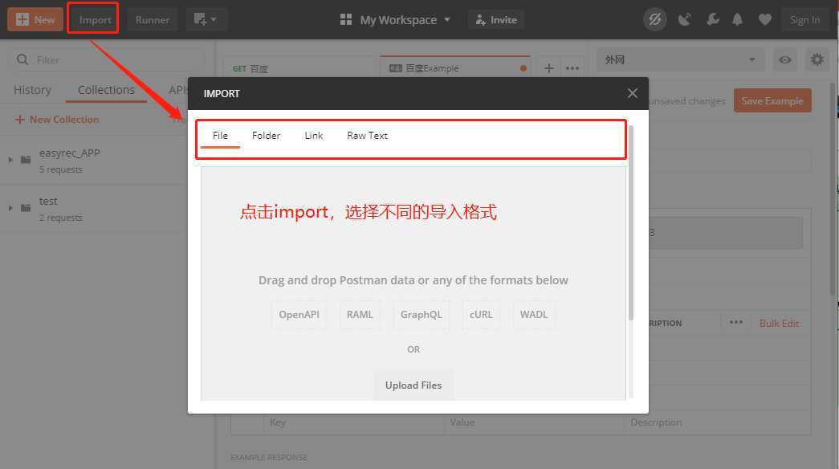The image size is (839, 469).
Task: View notifications via the bell icon
Action: click(x=737, y=20)
